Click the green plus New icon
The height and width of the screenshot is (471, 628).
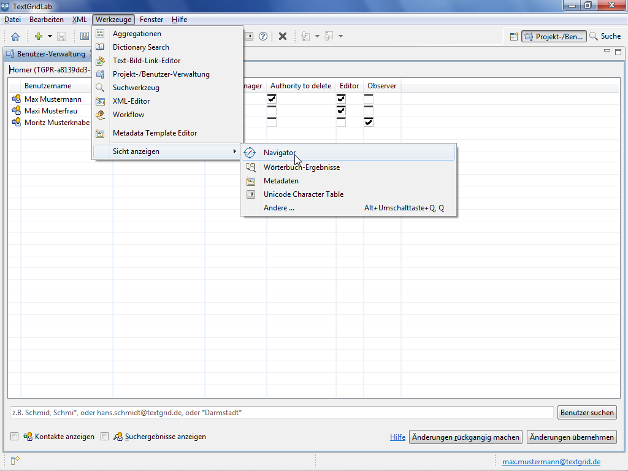[x=39, y=36]
